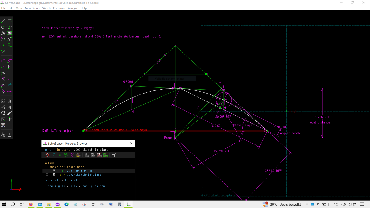Open the Sketch menu

(x=46, y=8)
